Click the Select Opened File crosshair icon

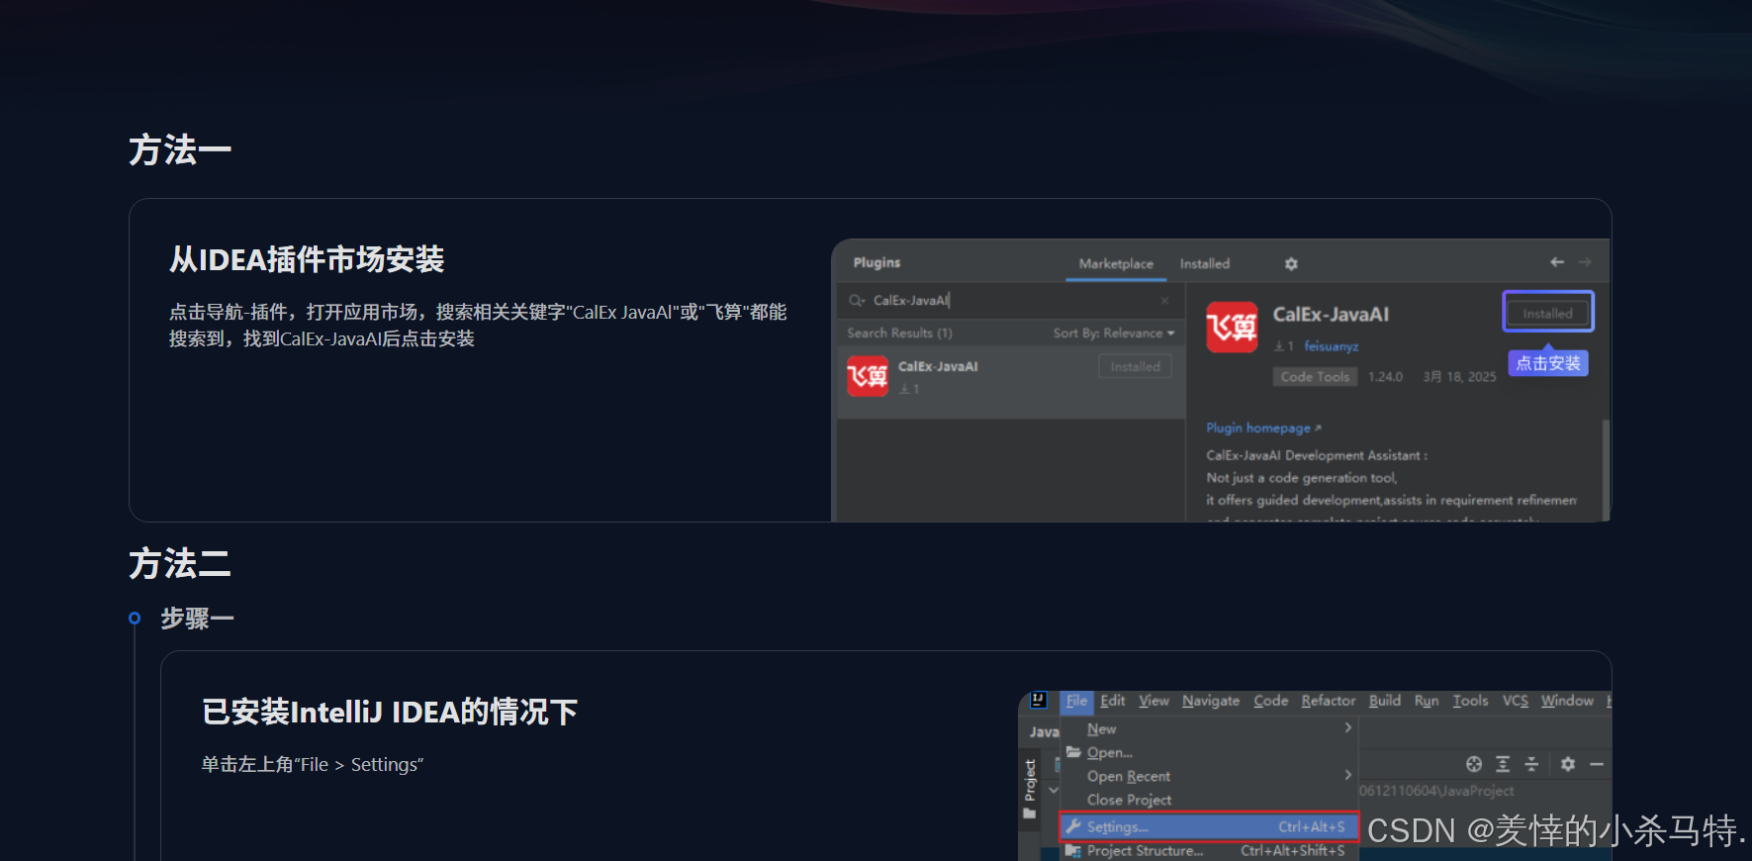pyautogui.click(x=1474, y=764)
